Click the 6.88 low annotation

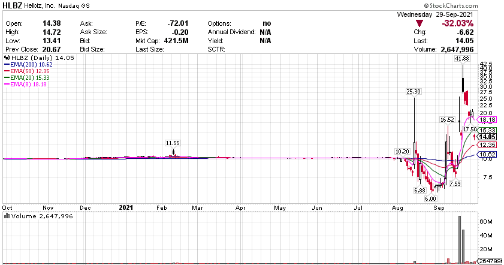[x=420, y=191]
